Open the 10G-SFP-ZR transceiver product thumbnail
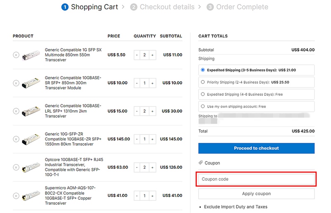This screenshot has height=213, width=331. [x=31, y=139]
